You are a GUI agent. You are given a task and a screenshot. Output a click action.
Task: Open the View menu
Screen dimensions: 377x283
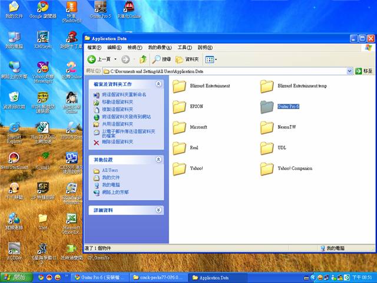point(135,47)
